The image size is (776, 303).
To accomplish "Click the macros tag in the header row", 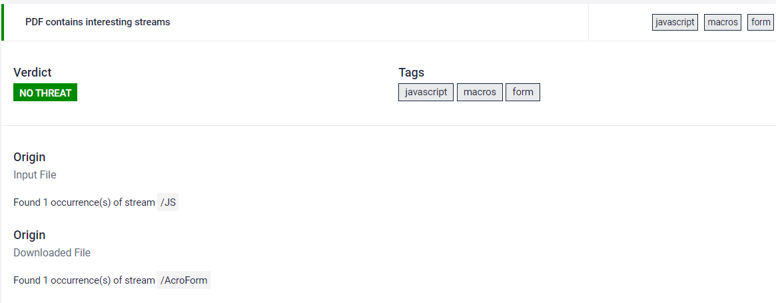I will pos(723,22).
